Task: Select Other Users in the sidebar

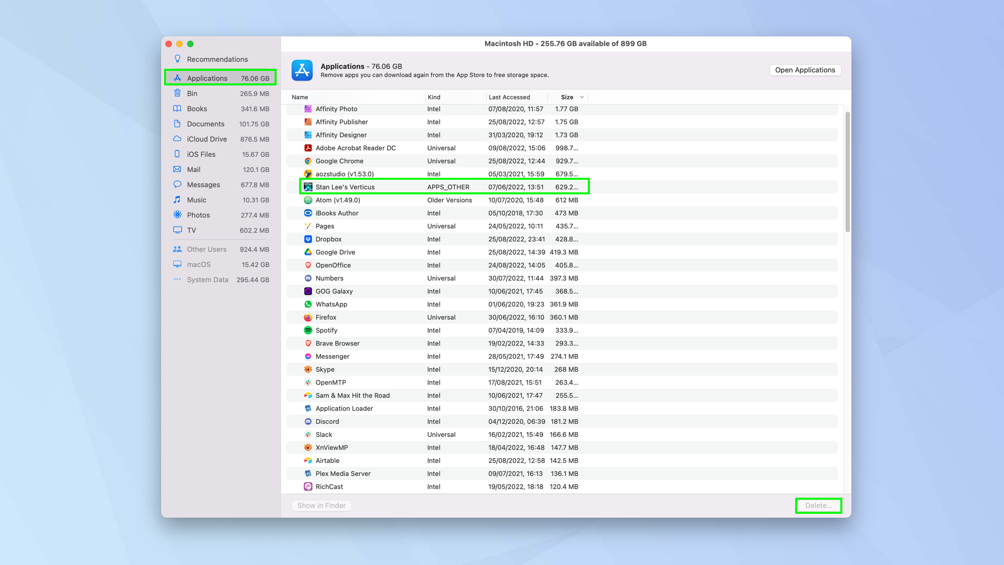Action: pyautogui.click(x=221, y=249)
